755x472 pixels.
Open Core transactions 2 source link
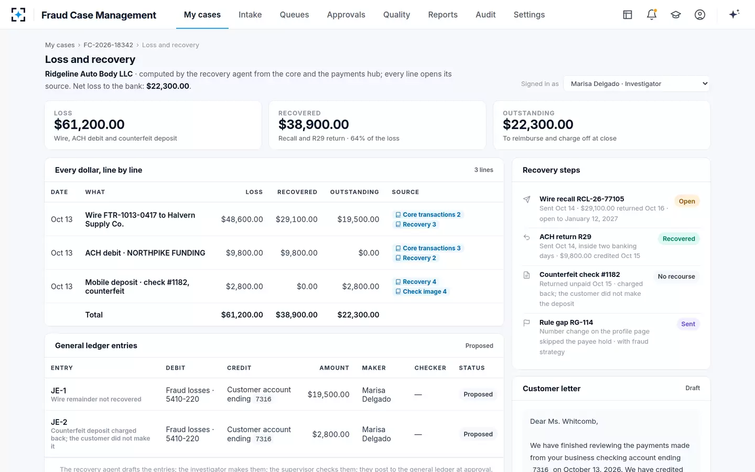tap(428, 214)
